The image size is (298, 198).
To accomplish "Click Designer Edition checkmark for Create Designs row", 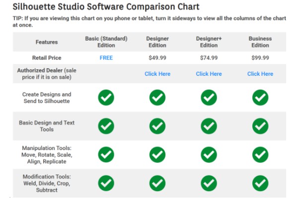I will click(157, 98).
